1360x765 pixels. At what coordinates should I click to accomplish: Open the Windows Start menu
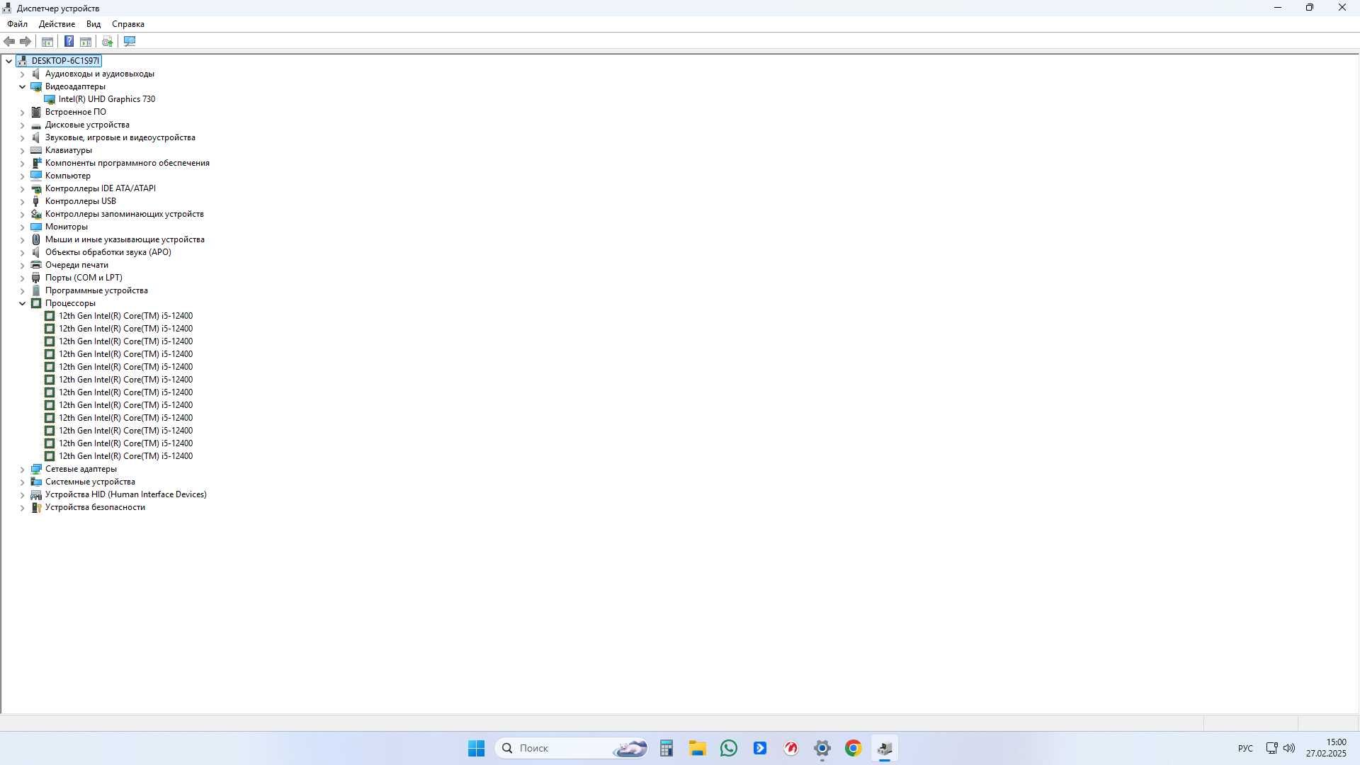476,748
